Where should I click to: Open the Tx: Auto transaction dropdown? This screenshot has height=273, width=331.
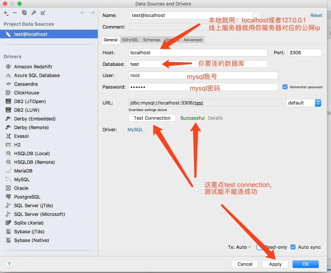pos(239,247)
